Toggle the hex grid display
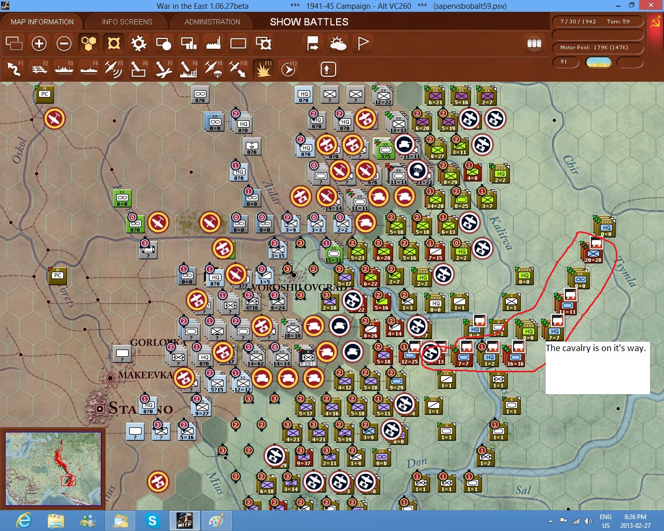The height and width of the screenshot is (531, 664). (89, 44)
